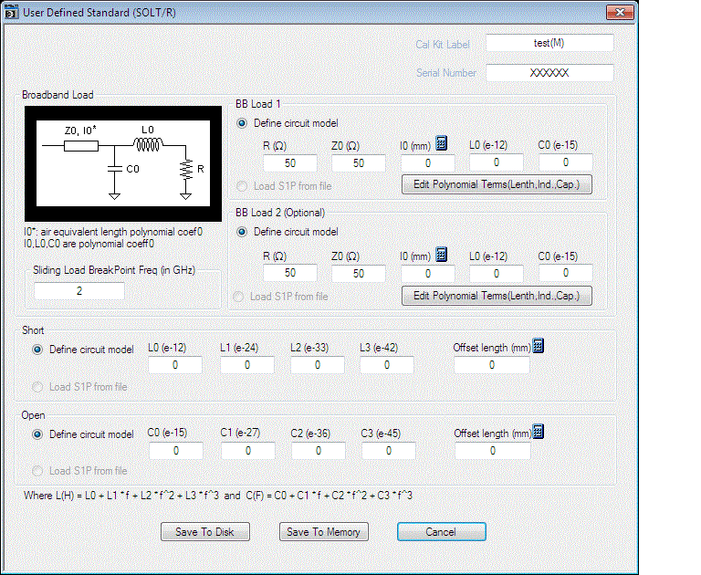Click the Short L0 (e-12) input field

174,365
